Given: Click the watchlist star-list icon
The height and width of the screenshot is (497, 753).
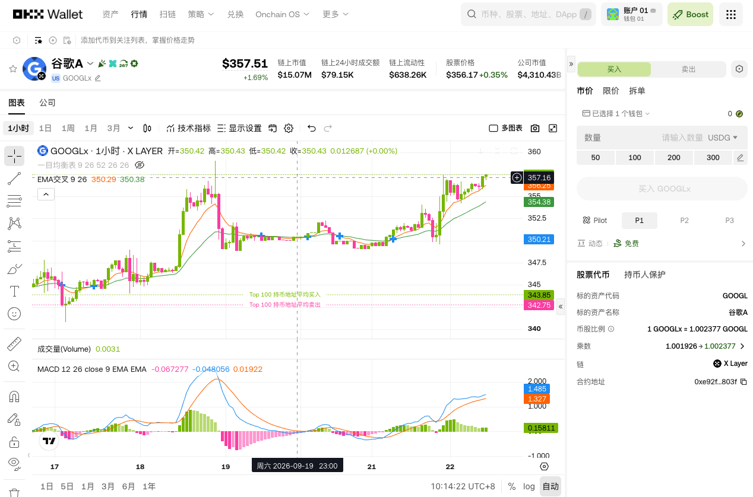Looking at the screenshot, I should (39, 40).
